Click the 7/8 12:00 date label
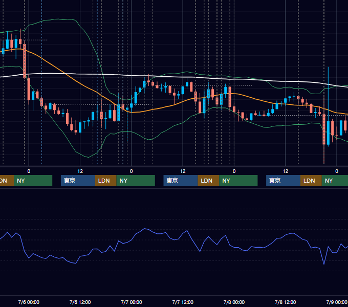Screen dimensions: 348x307 pos(285,302)
